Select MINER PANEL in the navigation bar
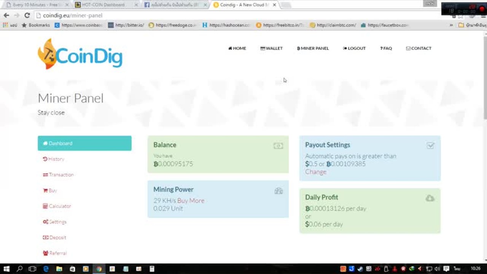This screenshot has width=487, height=274. (x=313, y=48)
